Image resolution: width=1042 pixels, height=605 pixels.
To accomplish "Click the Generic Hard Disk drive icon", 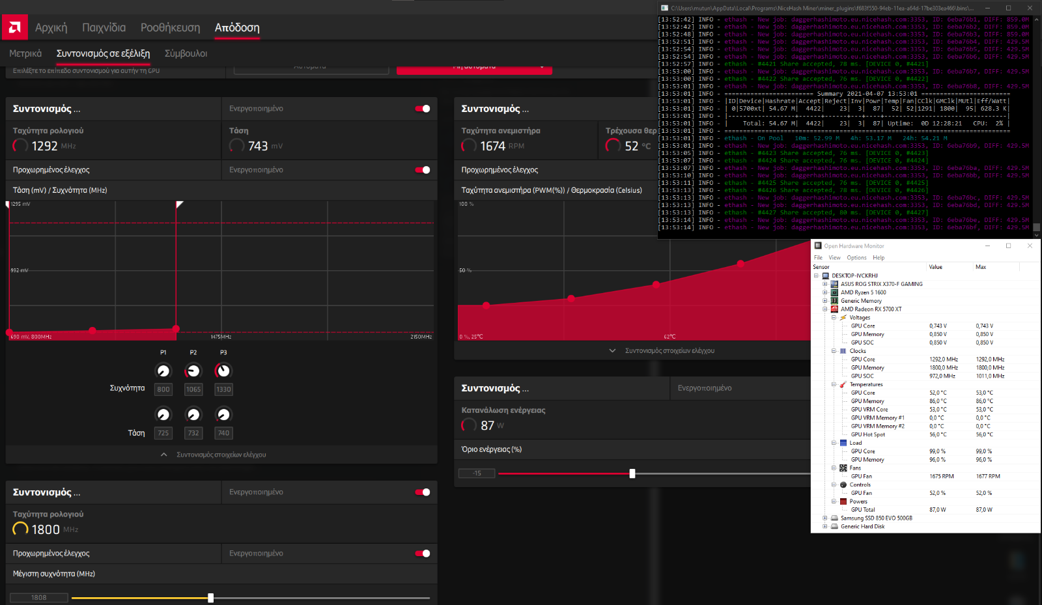I will [834, 527].
